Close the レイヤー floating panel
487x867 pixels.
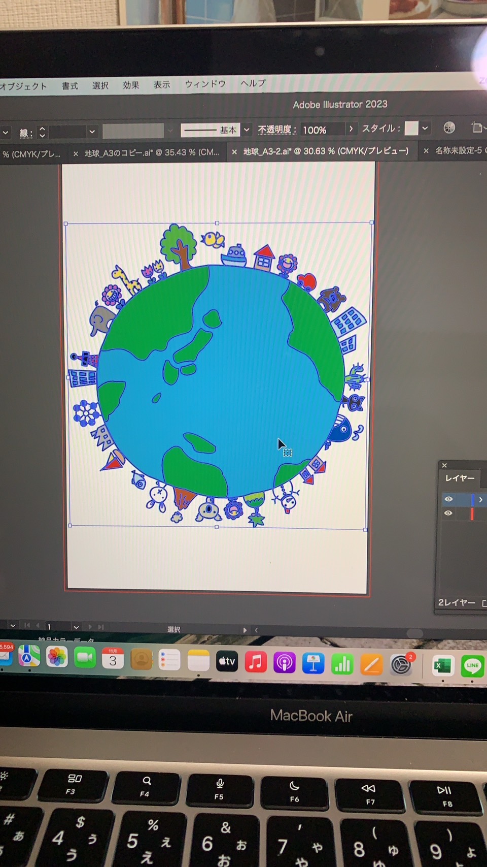click(x=444, y=465)
